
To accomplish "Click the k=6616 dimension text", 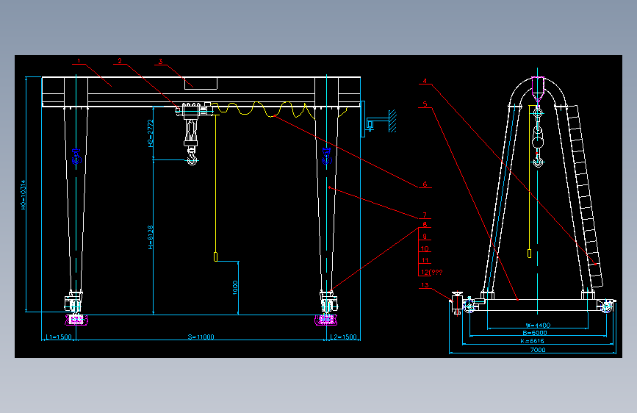I will pos(532,341).
